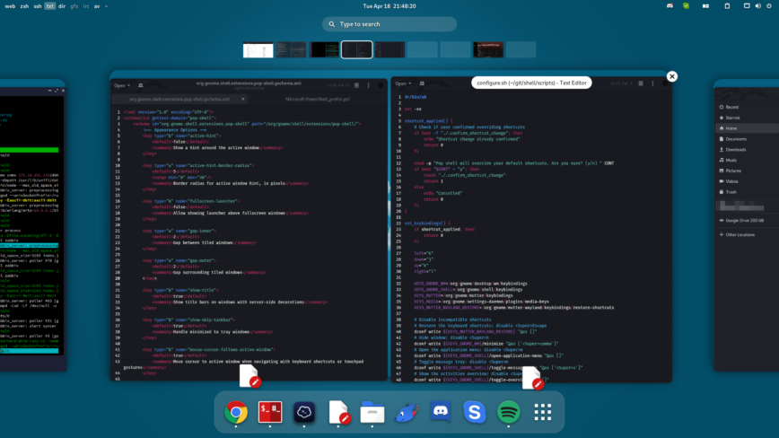The image size is (779, 438).
Task: Open Google Chrome from the dock
Action: coord(236,412)
